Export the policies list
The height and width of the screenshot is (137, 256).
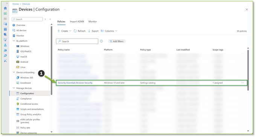tap(93, 31)
